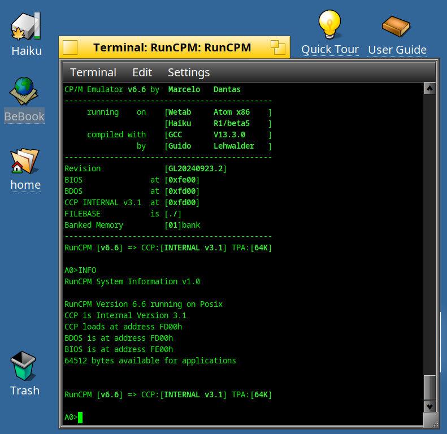Open the Terminal menu
Viewport: 447px width, 434px height.
(93, 72)
